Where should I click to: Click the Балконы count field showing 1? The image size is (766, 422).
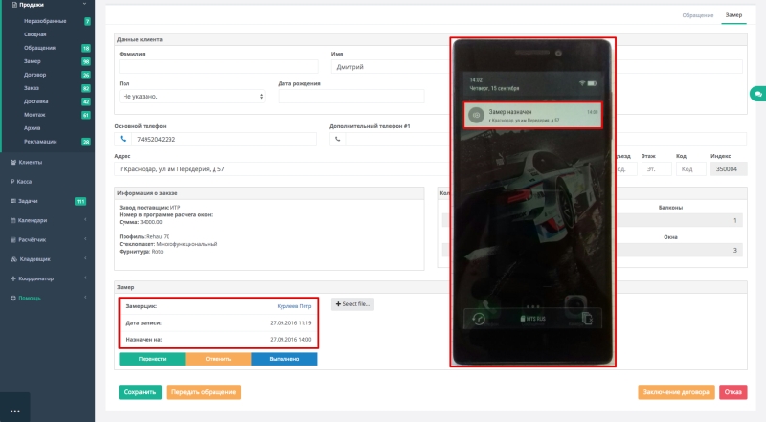pos(680,220)
